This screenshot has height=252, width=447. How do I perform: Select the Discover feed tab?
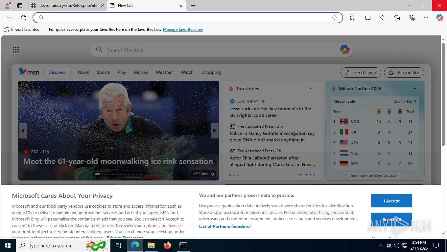[58, 72]
